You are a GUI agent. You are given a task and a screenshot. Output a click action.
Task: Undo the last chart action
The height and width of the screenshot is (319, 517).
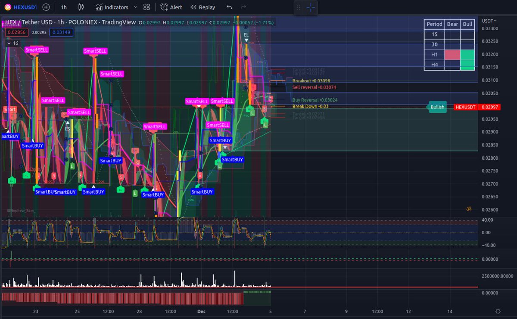(x=229, y=7)
